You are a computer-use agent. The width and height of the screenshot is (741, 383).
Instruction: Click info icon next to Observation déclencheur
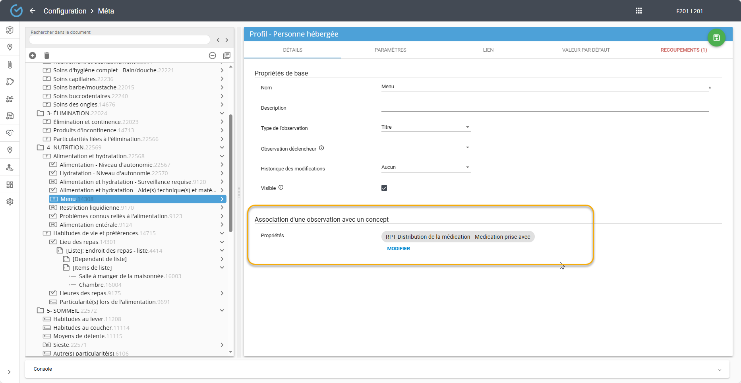(x=321, y=148)
